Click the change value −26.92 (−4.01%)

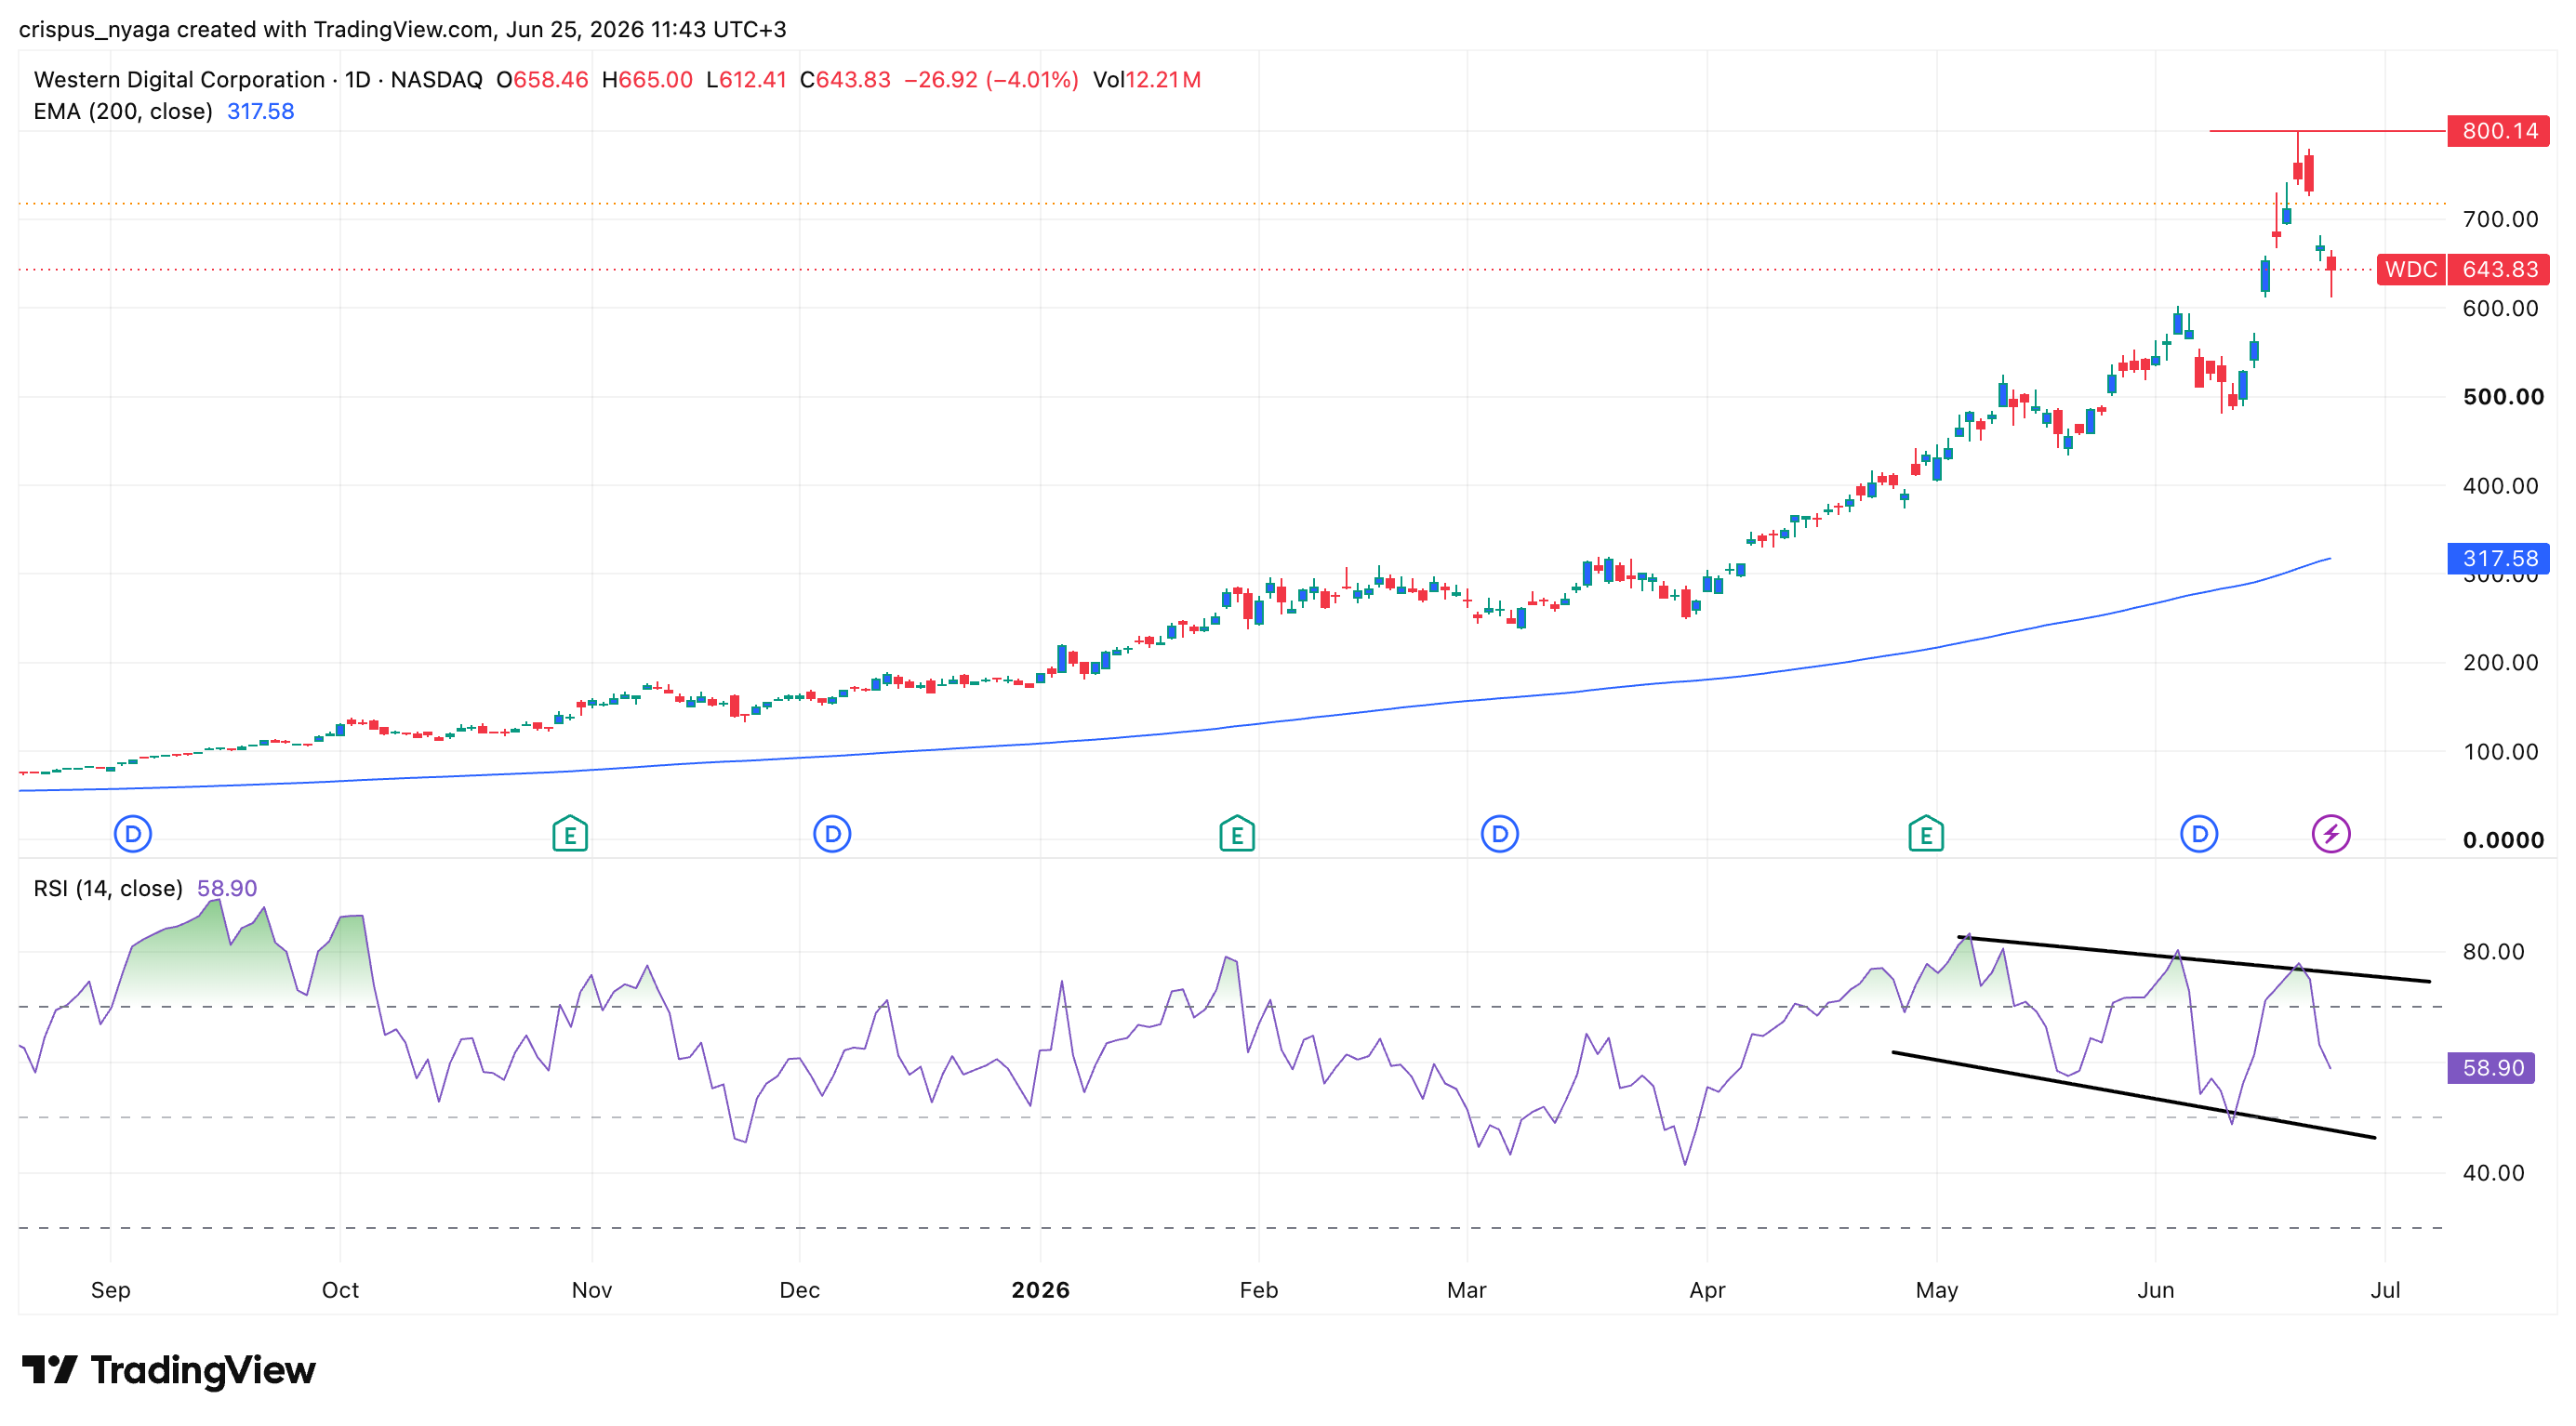991,80
